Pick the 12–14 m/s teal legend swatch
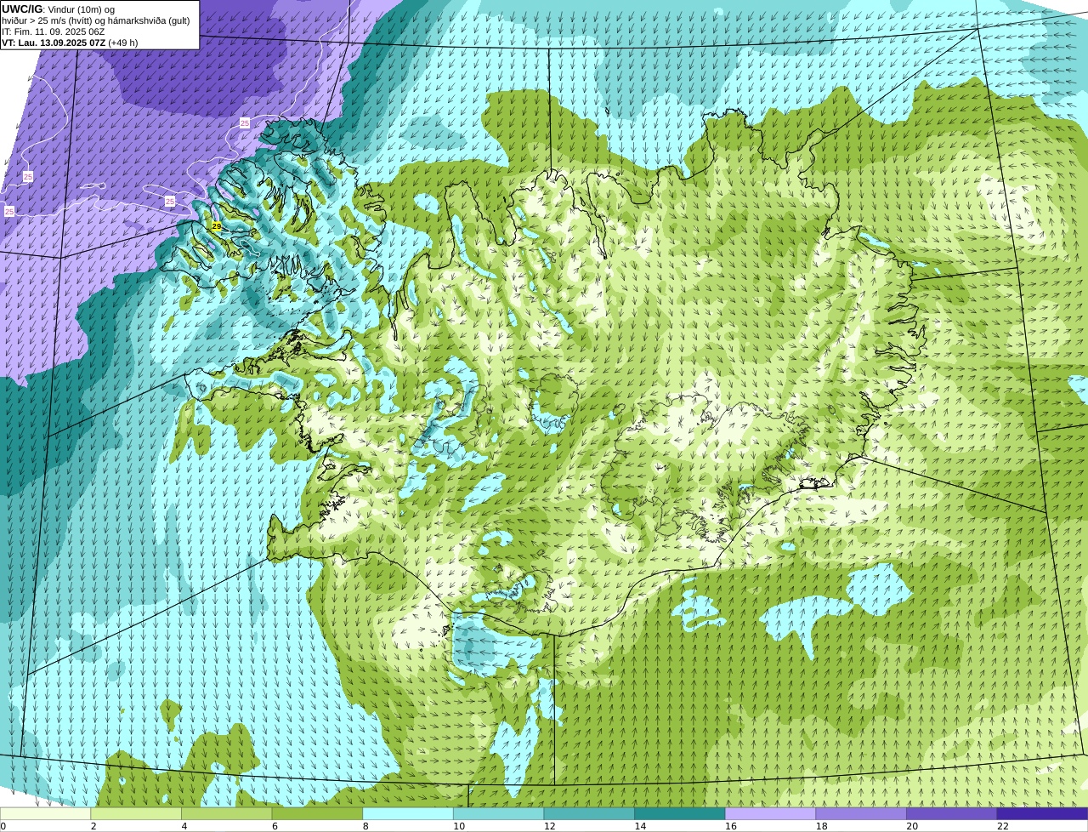The image size is (1088, 832). pyautogui.click(x=589, y=814)
